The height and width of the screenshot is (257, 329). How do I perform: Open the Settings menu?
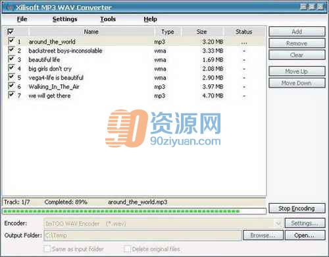pos(65,19)
